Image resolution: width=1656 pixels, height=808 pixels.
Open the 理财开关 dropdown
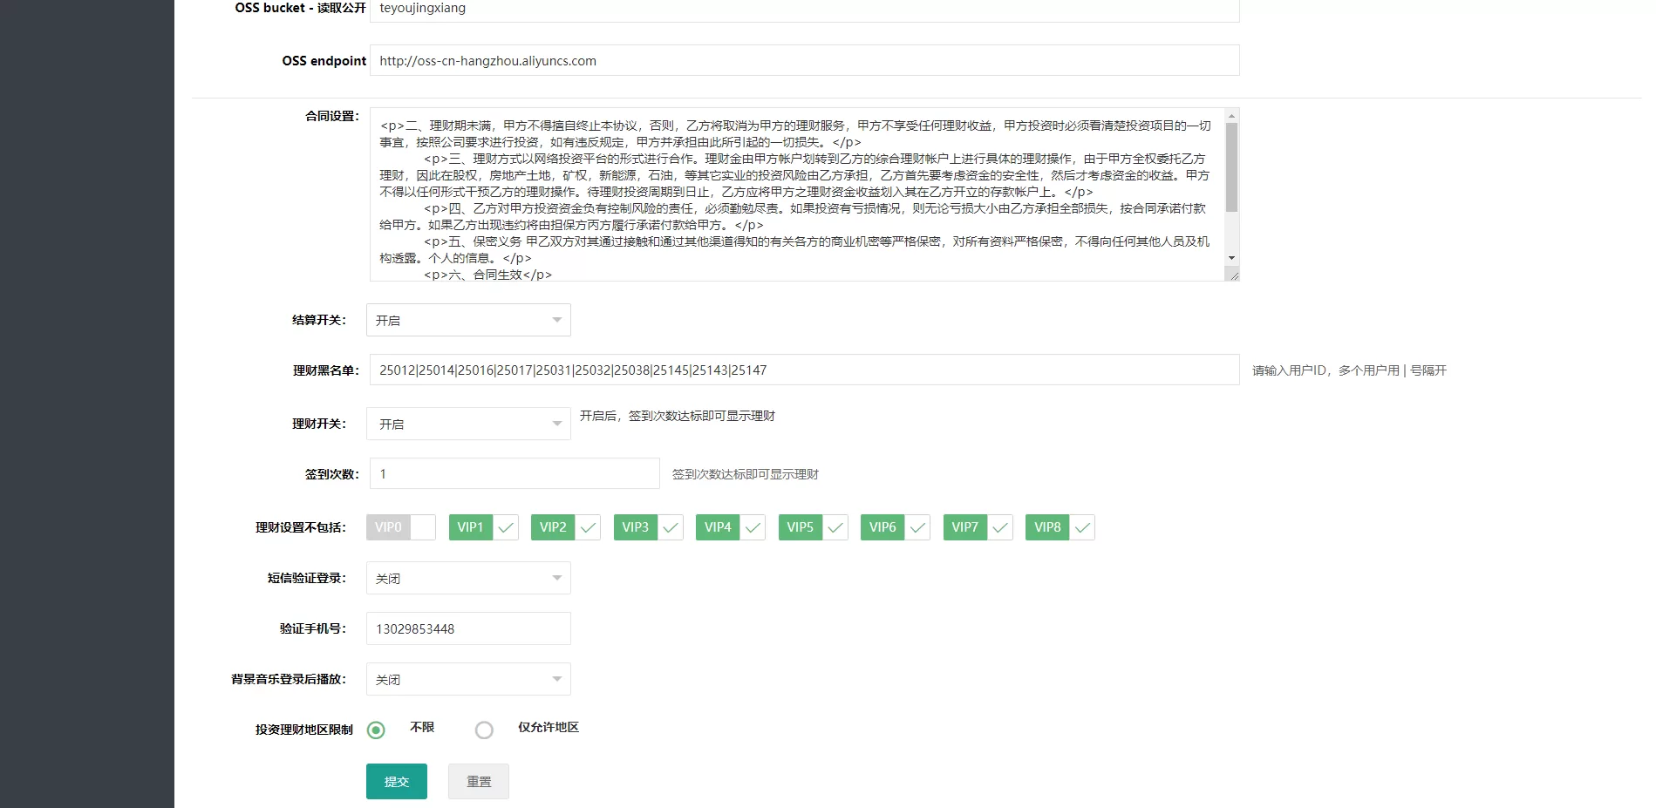[468, 424]
